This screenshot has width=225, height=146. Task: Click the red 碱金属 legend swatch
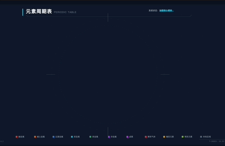point(17,137)
